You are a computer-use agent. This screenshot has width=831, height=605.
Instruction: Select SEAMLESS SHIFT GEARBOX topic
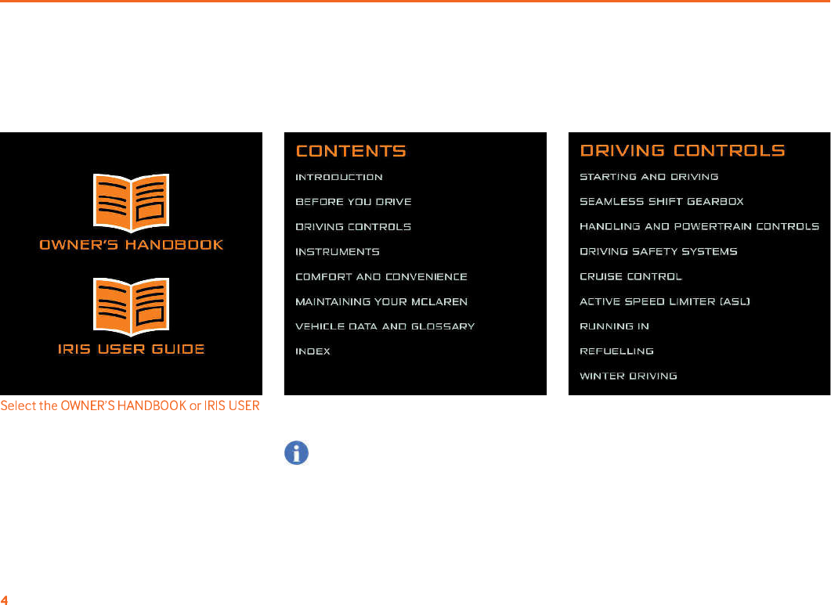pos(661,201)
